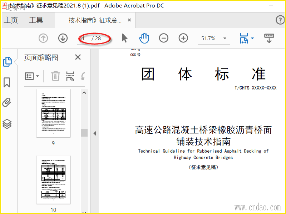Minimize the Acrobat window
This screenshot has height=214, width=286.
point(271,5)
